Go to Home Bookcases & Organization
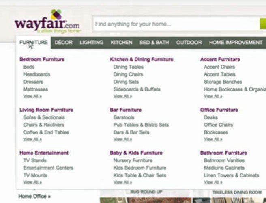 [235, 89]
